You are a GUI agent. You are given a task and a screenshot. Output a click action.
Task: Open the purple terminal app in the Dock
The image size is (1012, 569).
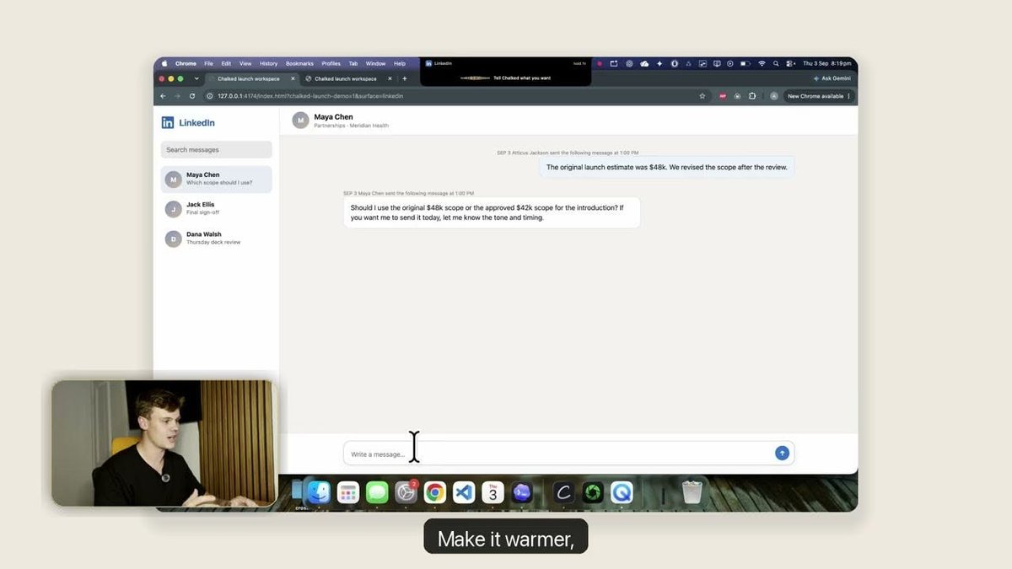tap(522, 492)
